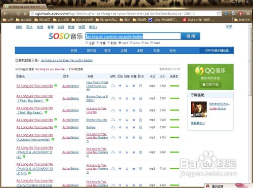Expand 查看更多 under the album match panel

198,123
